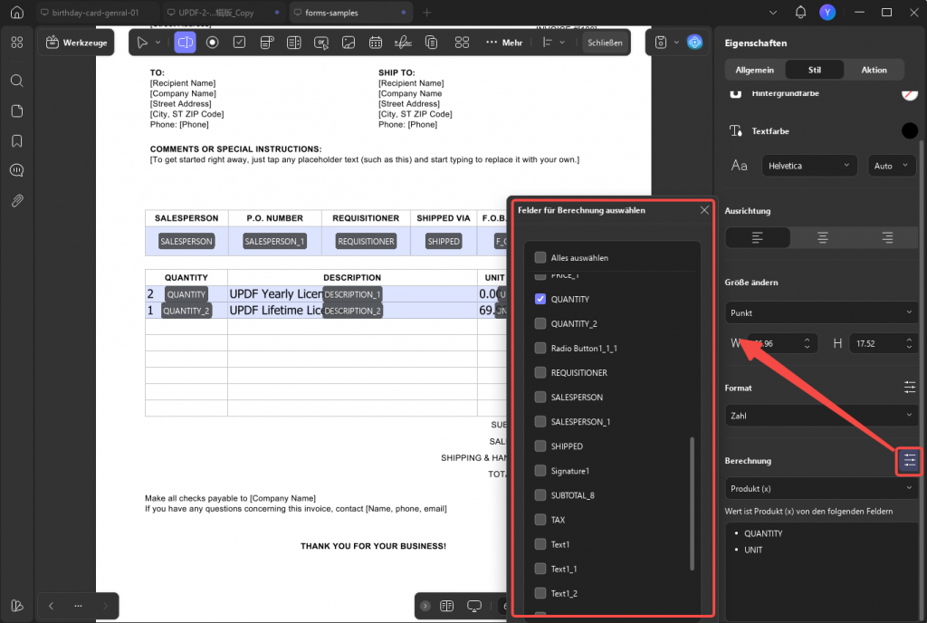Open the bookmarks sidebar panel
Image resolution: width=927 pixels, height=623 pixels.
click(17, 141)
